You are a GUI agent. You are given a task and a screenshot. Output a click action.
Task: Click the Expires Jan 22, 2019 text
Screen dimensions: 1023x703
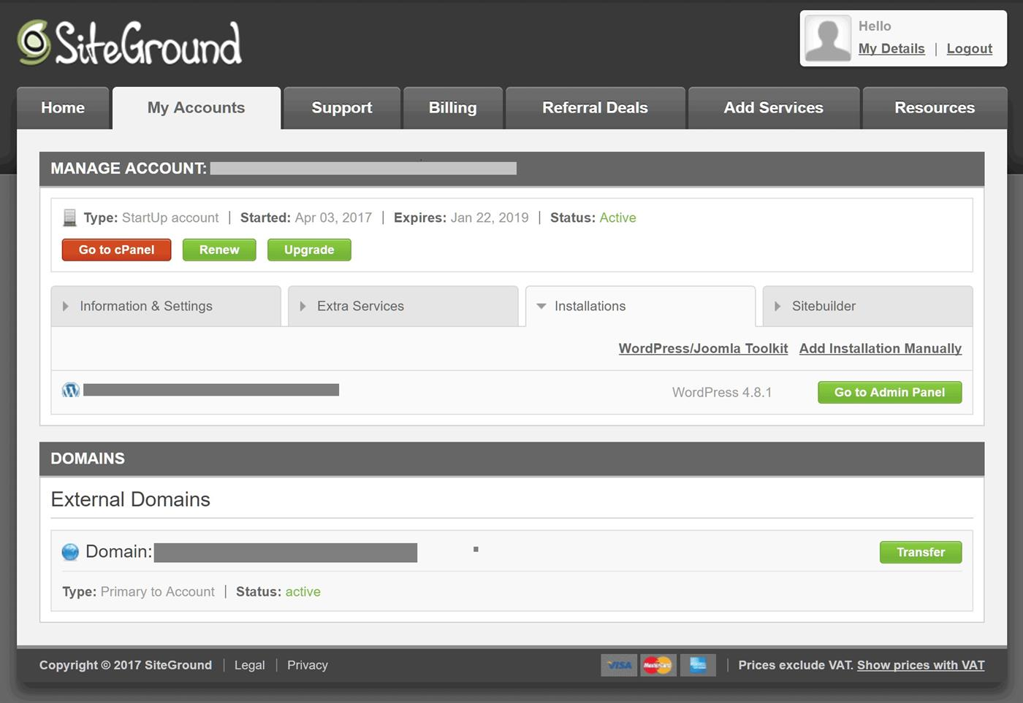tap(461, 218)
